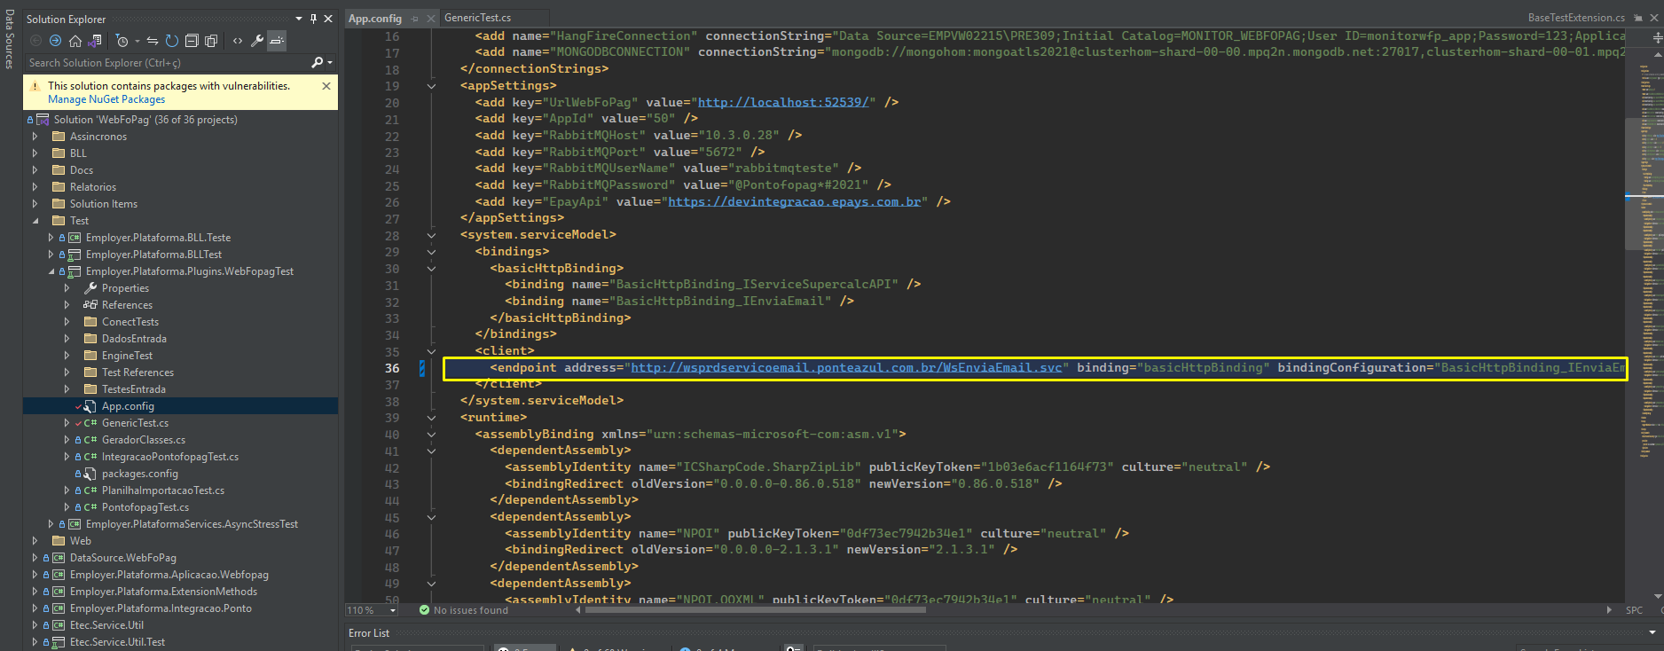
Task: Click the View Code angle-brackets icon
Action: tap(238, 41)
